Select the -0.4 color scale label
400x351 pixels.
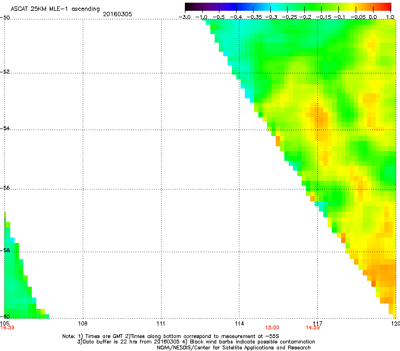pos(236,17)
